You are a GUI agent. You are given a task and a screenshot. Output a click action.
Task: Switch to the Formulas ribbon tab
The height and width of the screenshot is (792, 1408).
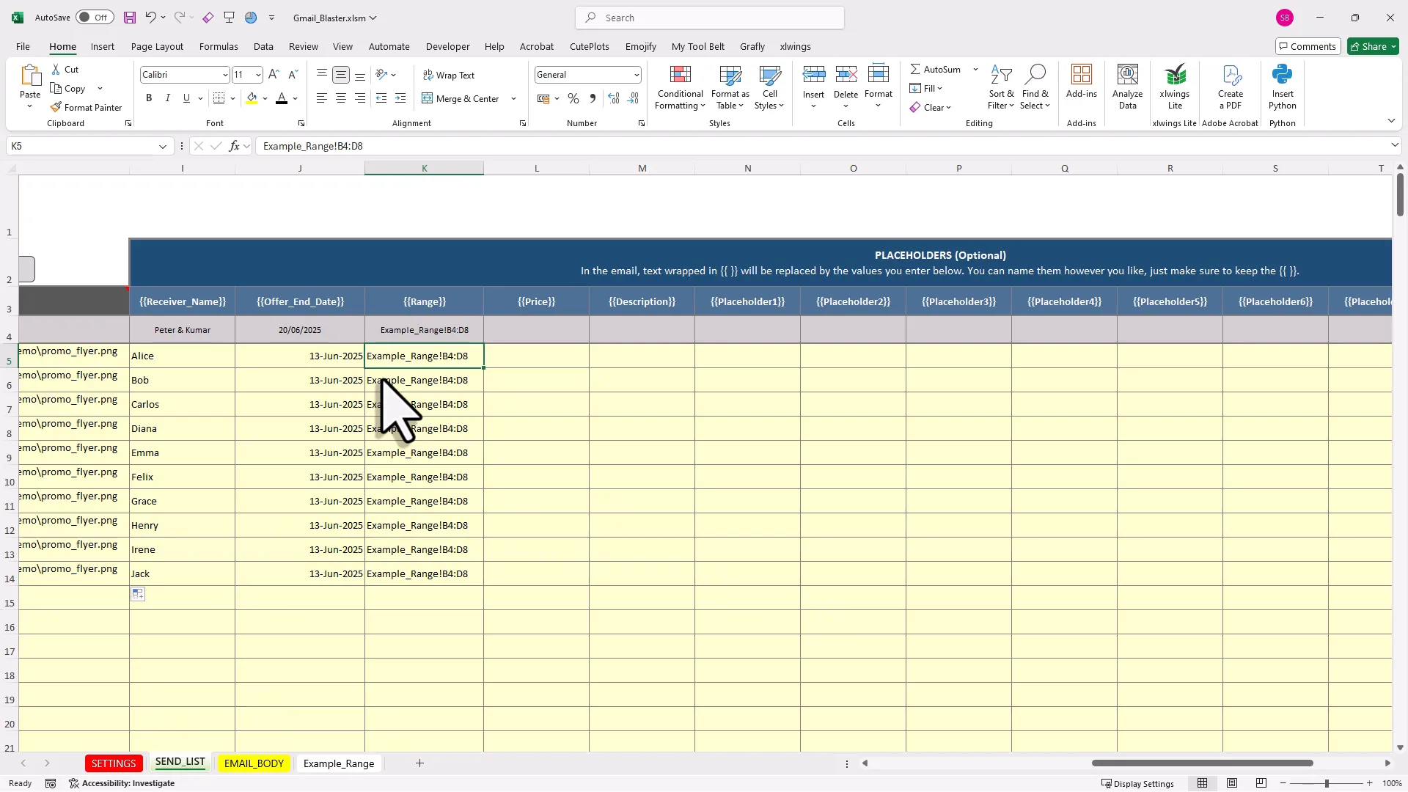click(x=219, y=46)
